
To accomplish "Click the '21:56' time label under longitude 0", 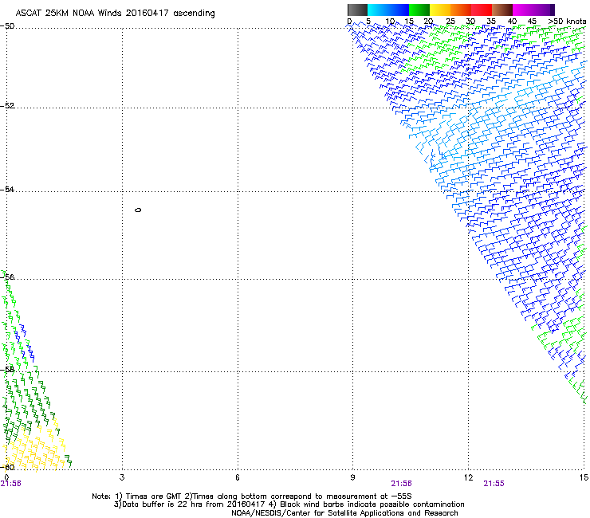I will [10, 484].
